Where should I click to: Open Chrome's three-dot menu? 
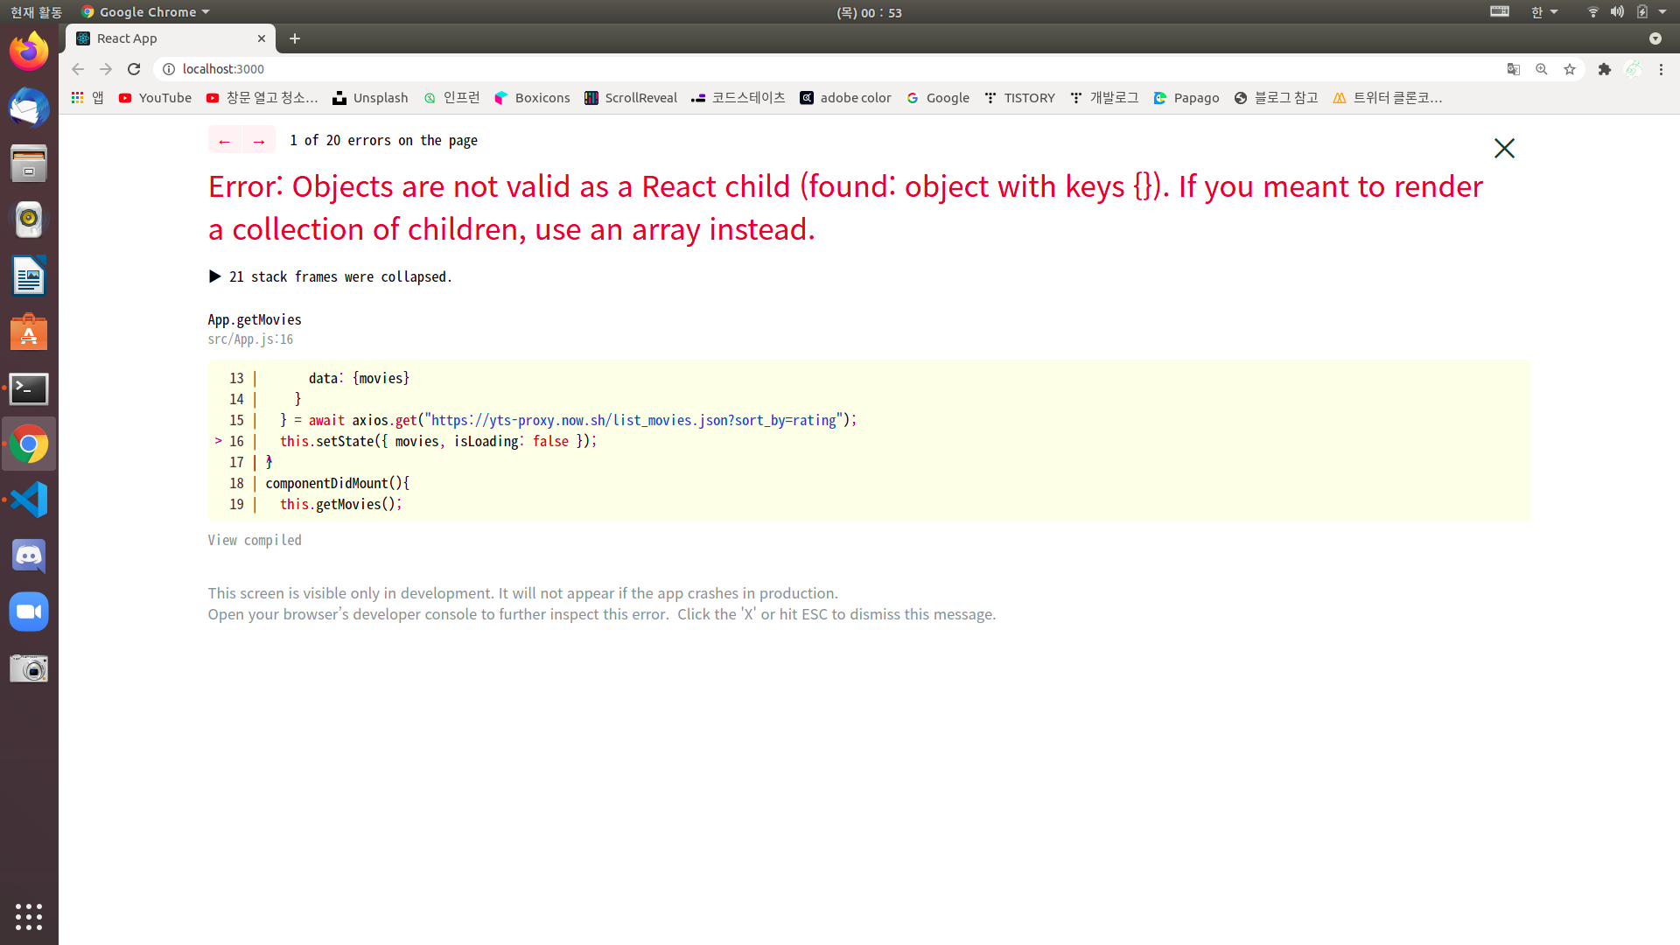point(1661,69)
